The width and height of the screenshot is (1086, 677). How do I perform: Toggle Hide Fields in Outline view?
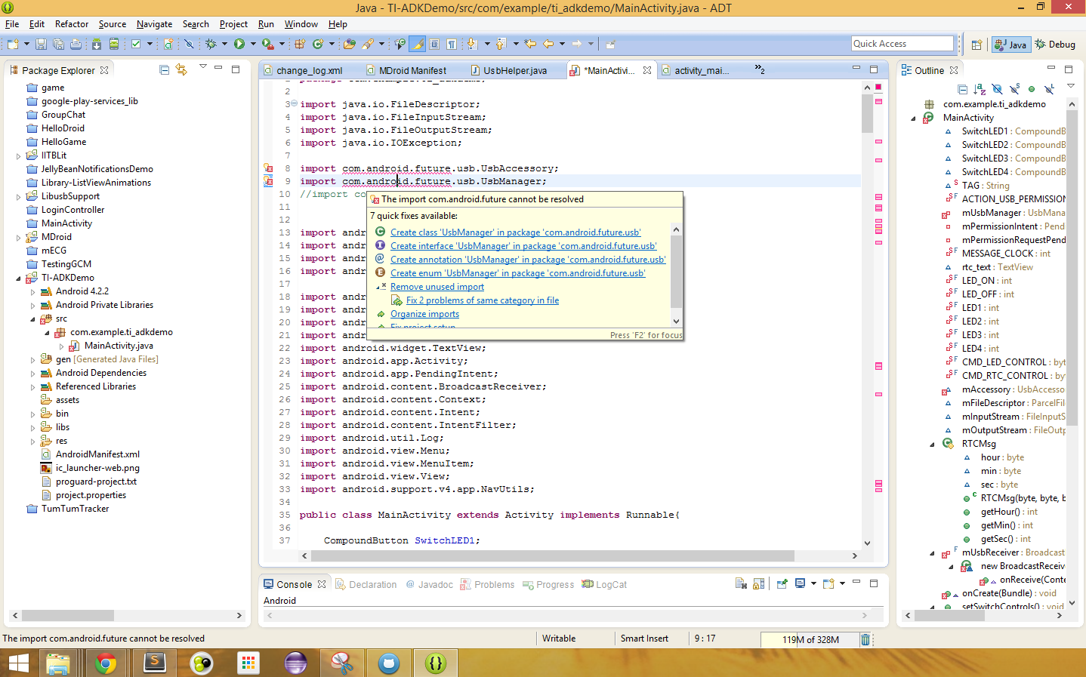point(997,89)
